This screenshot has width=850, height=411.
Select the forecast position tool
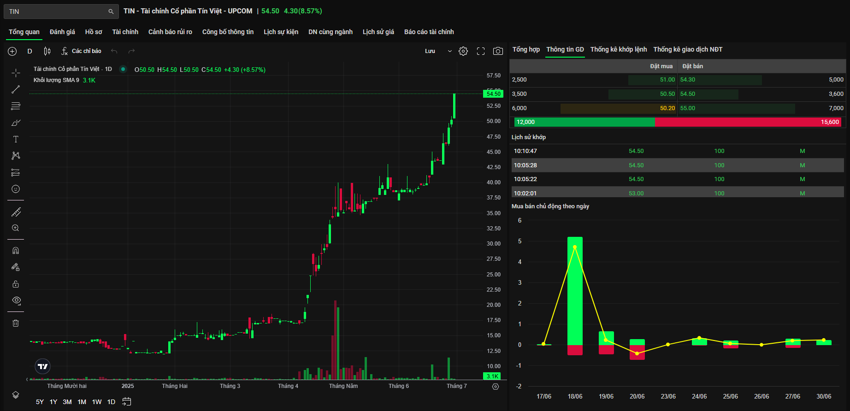16,172
